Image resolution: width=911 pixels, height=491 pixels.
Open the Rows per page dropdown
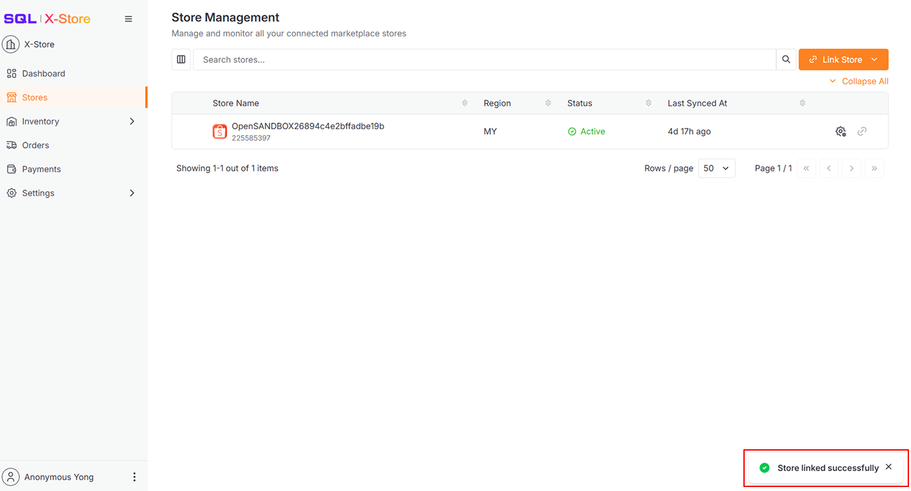716,168
